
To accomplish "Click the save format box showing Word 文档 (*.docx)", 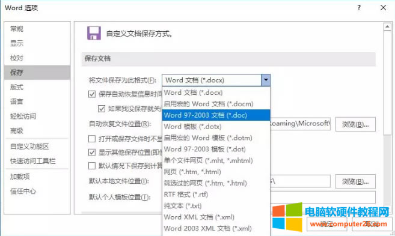I will pos(212,80).
